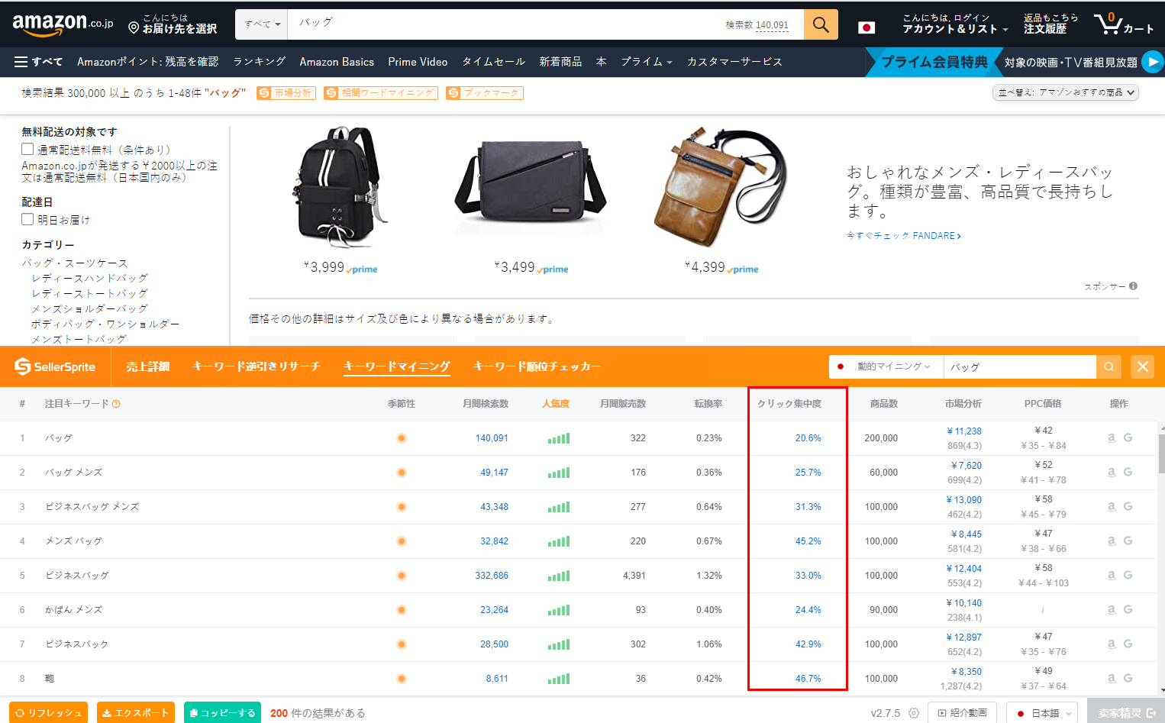Open the すべて search category dropdown
1165x723 pixels.
262,24
